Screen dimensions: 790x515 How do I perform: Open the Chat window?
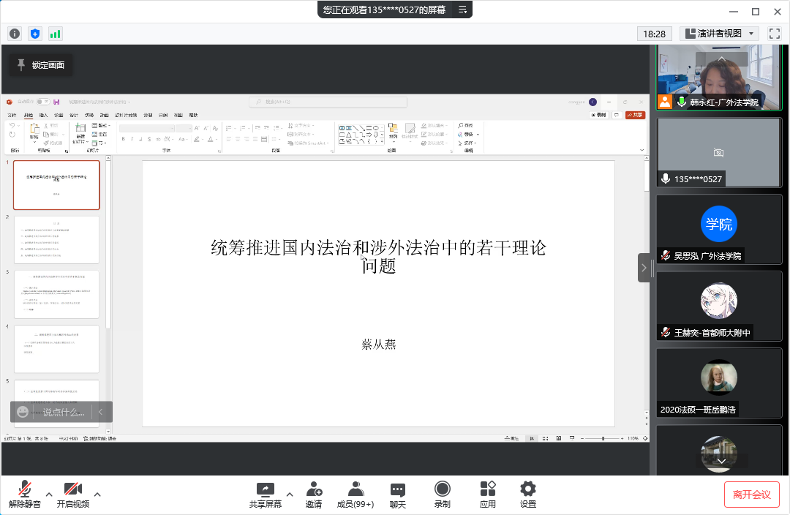[x=398, y=495]
